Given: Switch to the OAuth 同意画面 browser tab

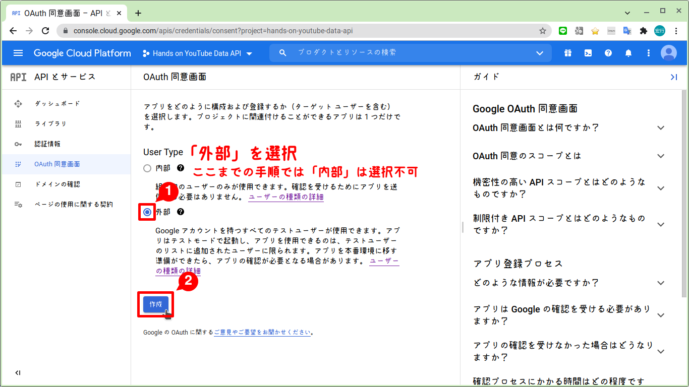Looking at the screenshot, I should click(x=61, y=13).
